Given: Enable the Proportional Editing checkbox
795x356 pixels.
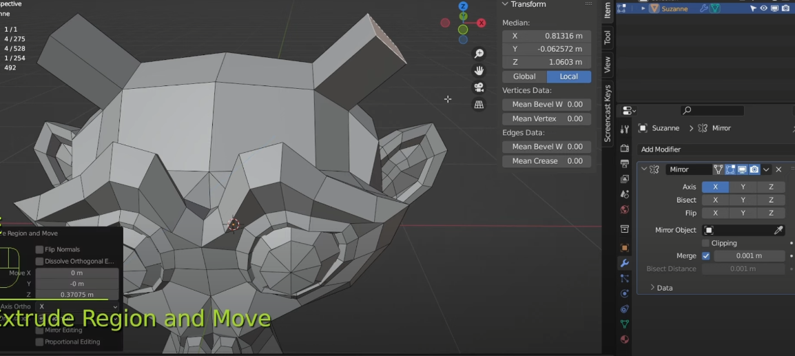Looking at the screenshot, I should pyautogui.click(x=39, y=342).
